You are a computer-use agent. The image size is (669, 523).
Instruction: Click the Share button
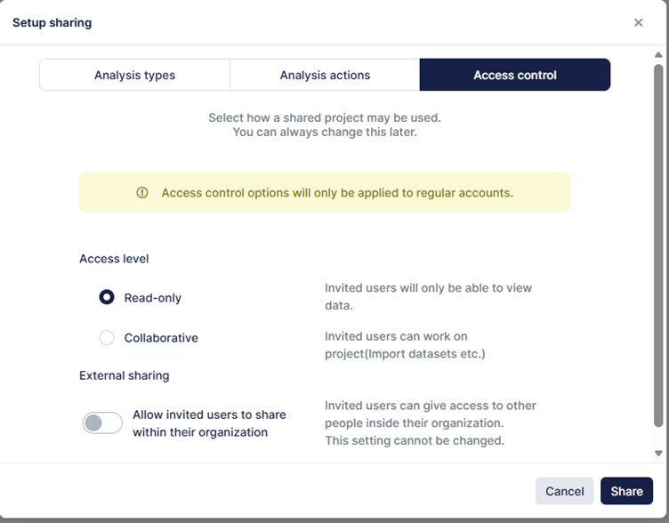click(626, 491)
